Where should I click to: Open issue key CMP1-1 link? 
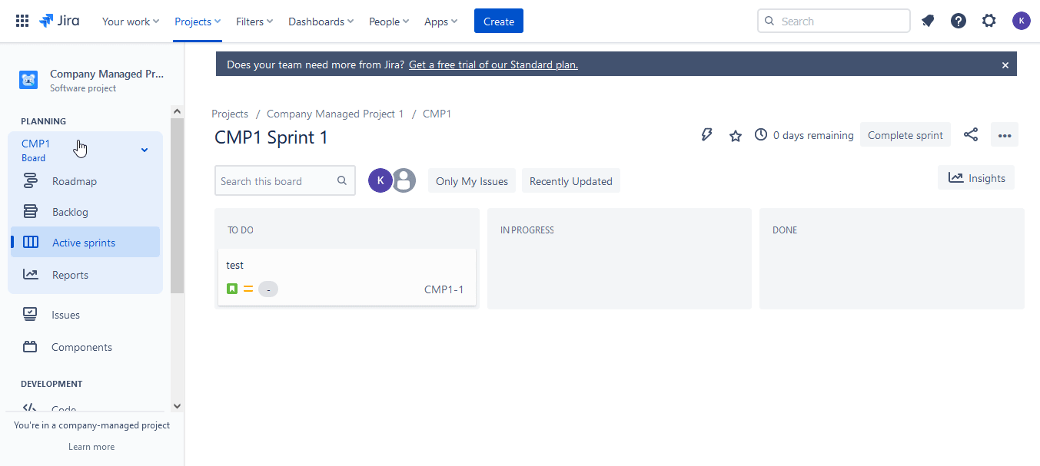(x=444, y=289)
